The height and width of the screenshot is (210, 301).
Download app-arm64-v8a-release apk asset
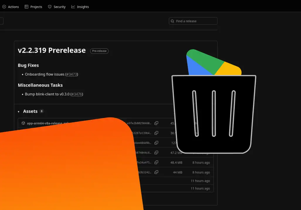47,123
